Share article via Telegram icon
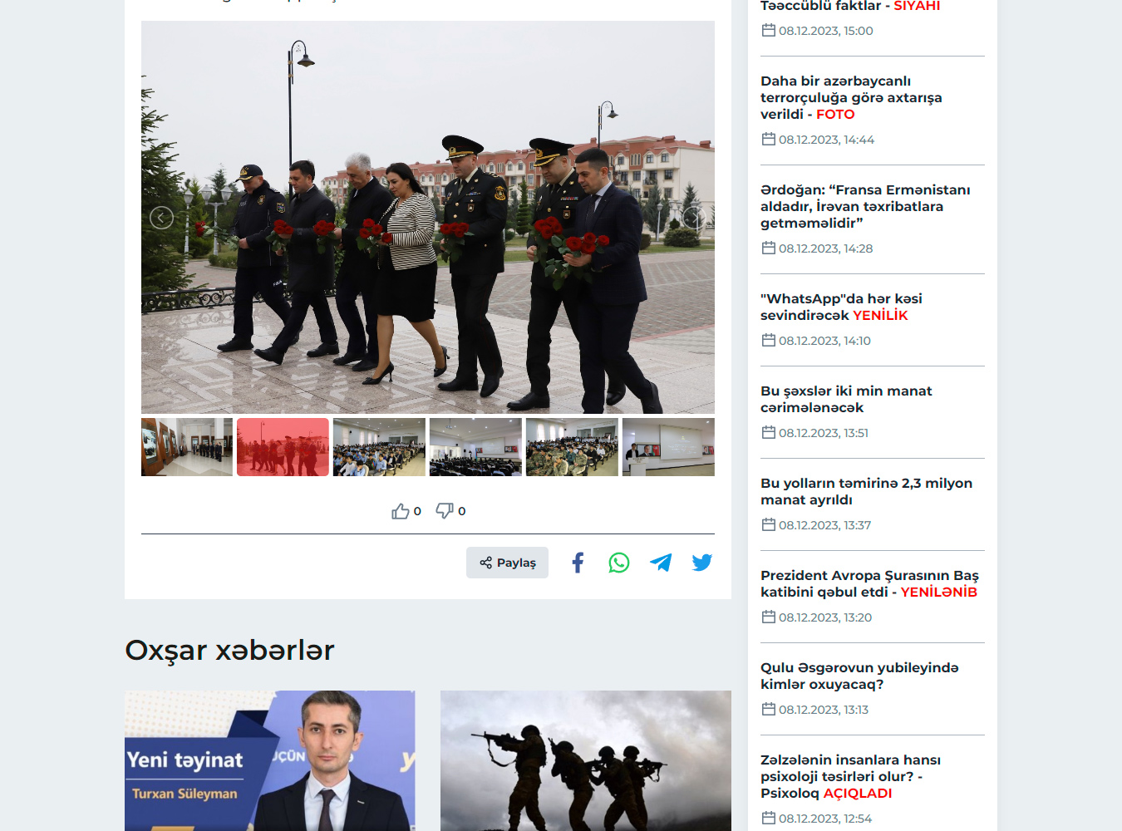 [x=661, y=563]
